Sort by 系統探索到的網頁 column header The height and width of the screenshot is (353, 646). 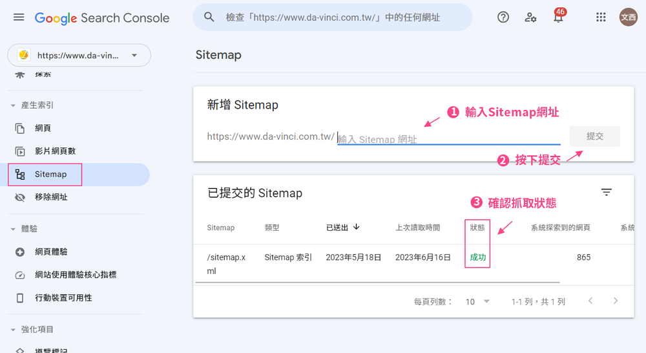[560, 228]
